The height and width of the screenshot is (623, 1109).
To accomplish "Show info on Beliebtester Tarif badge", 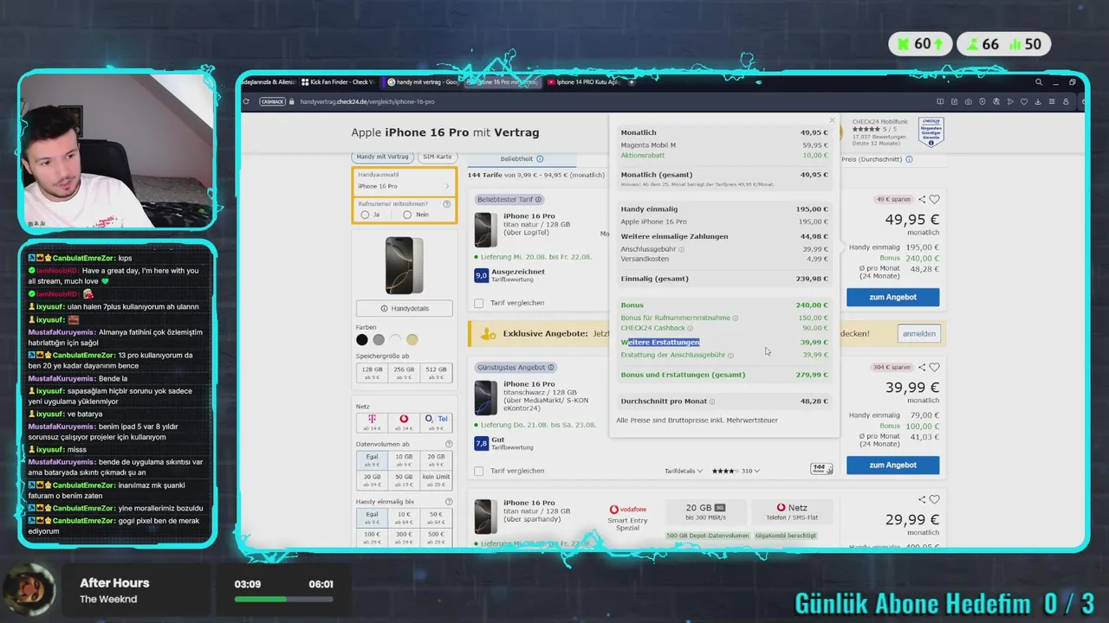I will click(538, 200).
